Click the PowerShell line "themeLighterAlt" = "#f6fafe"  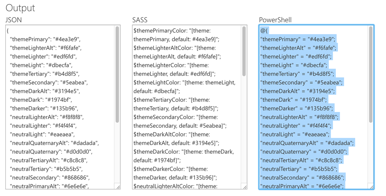[x=299, y=48]
